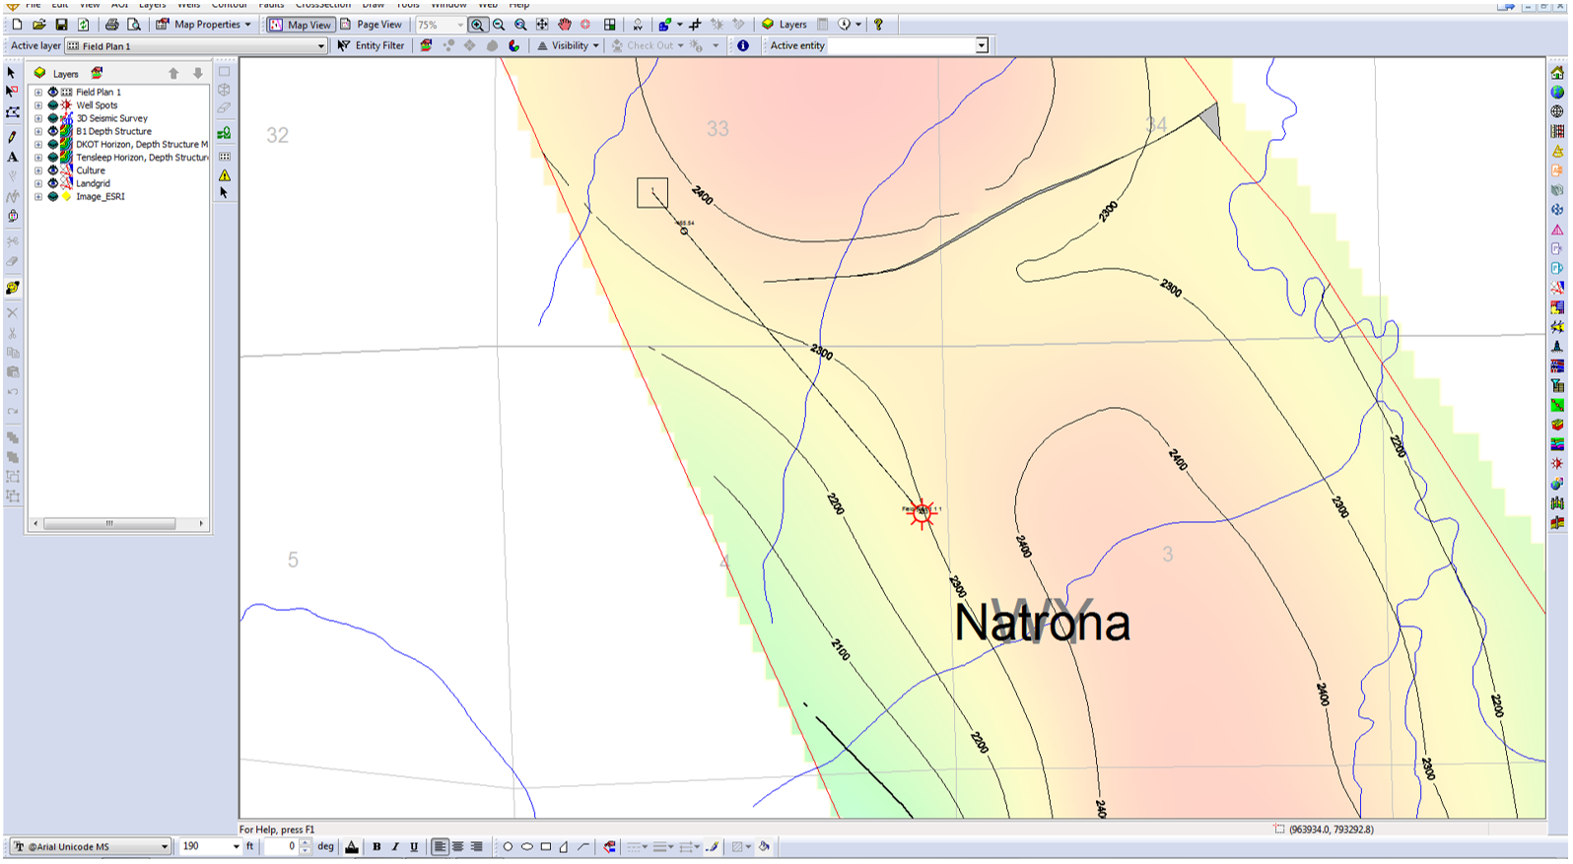This screenshot has height=864, width=1573.
Task: Draw a circle with the circle shape tool
Action: [x=508, y=846]
